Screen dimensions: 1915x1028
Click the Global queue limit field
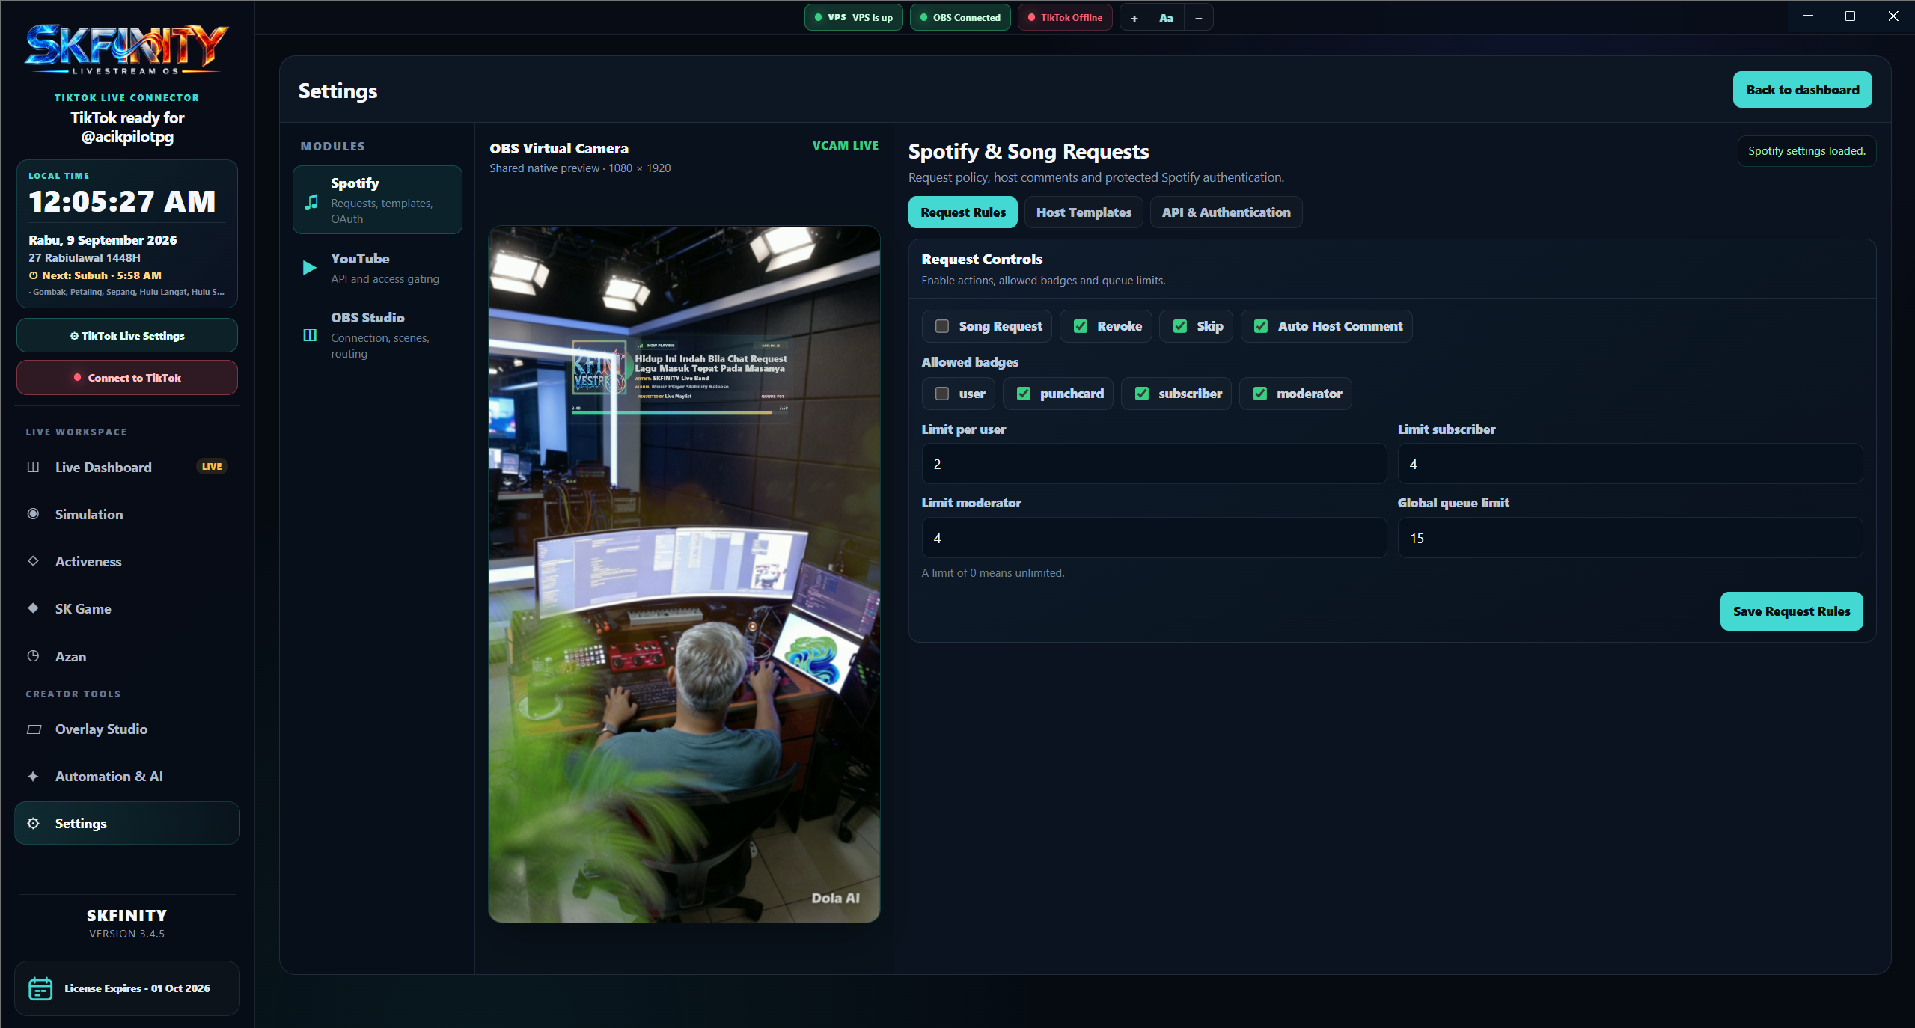1630,538
